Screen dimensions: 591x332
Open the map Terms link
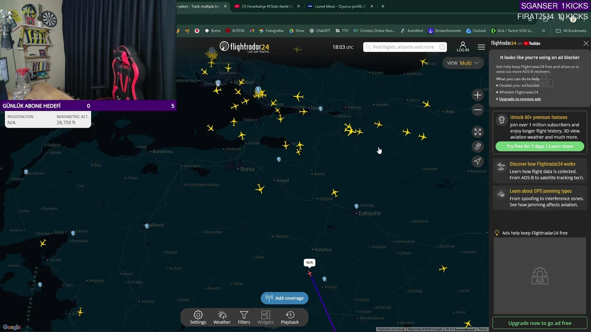pos(482,329)
